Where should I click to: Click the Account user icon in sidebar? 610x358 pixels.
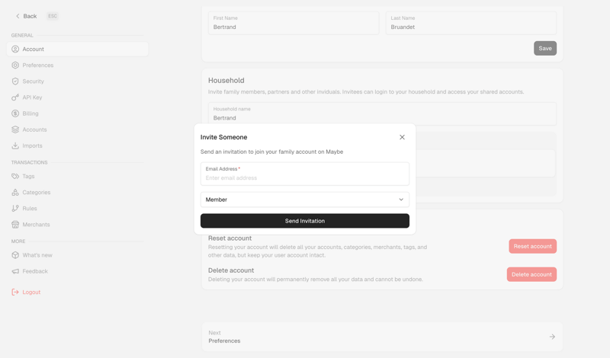coord(15,49)
